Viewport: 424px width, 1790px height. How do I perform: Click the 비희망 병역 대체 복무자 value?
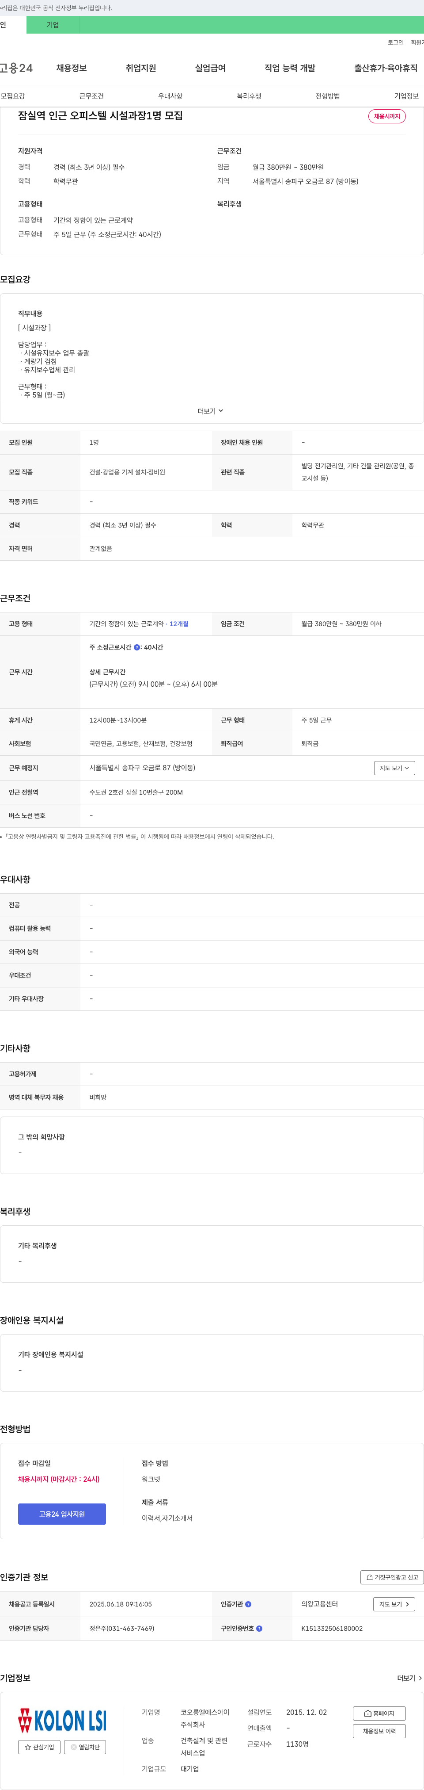(98, 1098)
